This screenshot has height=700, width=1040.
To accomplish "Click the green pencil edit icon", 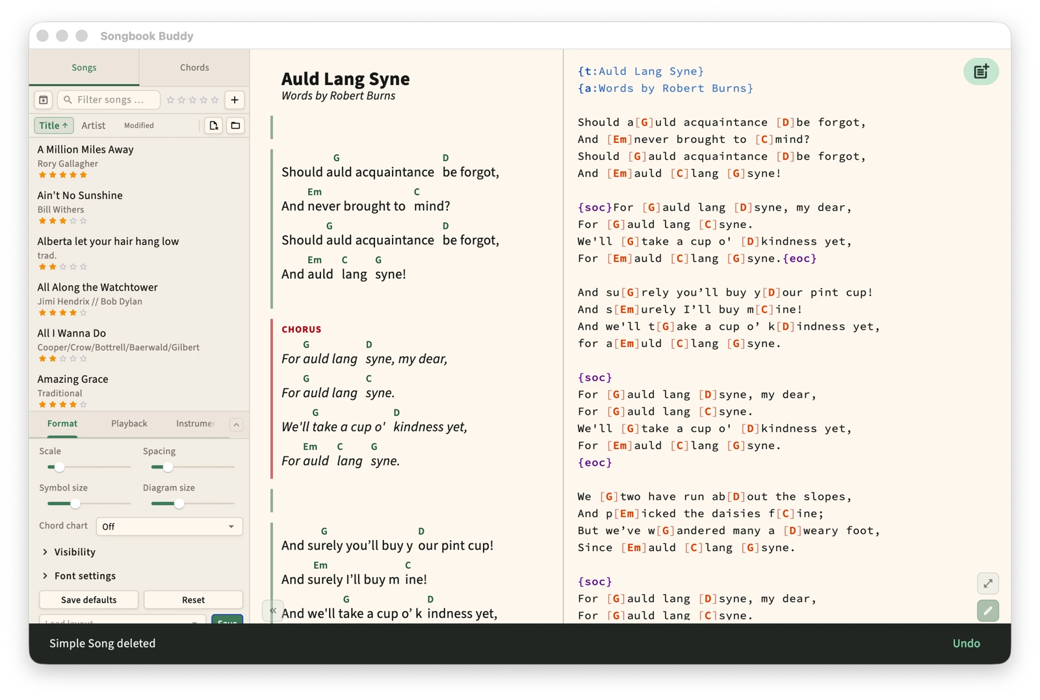I will pos(987,611).
